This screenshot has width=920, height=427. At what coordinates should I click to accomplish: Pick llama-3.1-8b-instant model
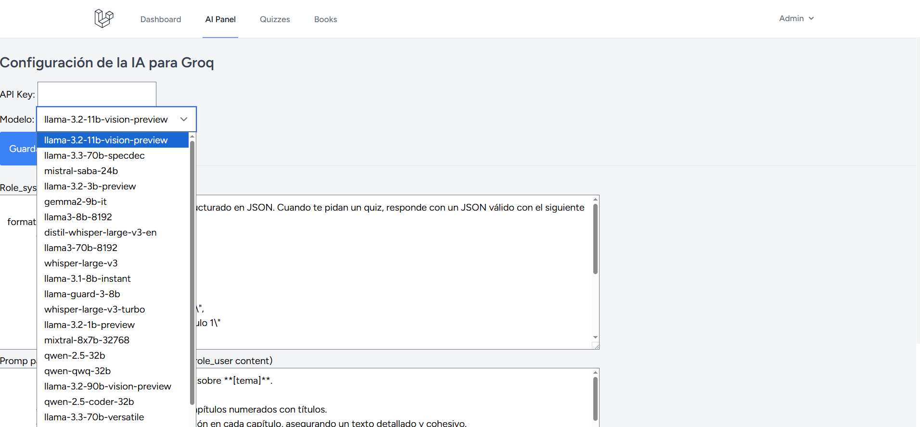click(x=113, y=278)
